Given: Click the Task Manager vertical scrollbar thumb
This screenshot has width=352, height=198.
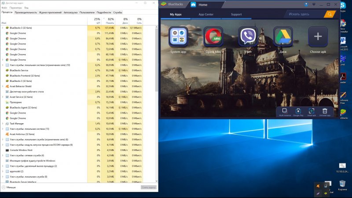Looking at the screenshot, I should (157, 59).
